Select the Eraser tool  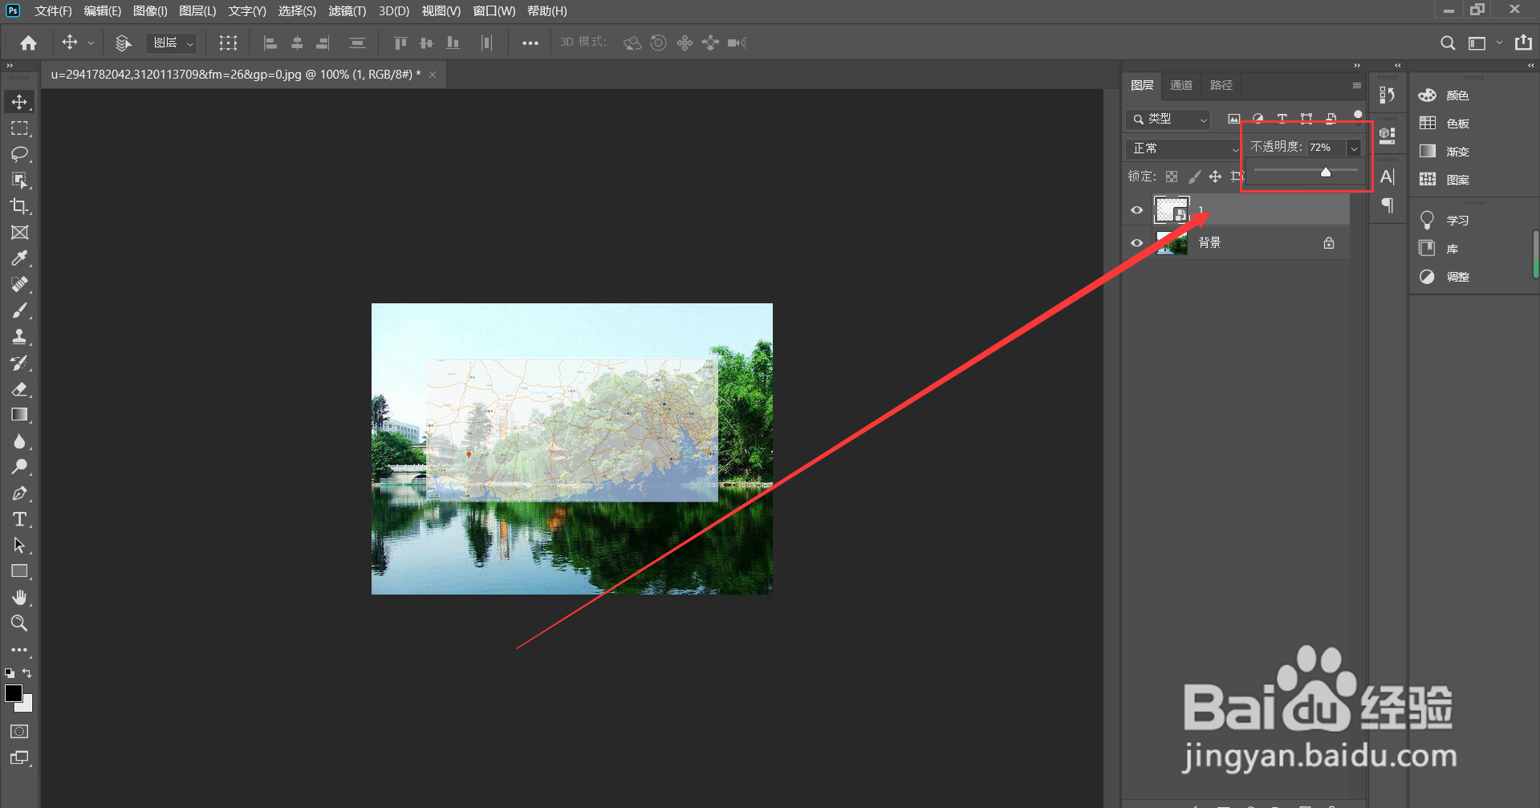point(19,389)
